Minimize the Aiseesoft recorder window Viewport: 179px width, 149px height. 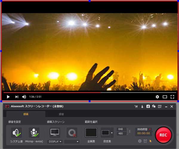(x=166, y=107)
